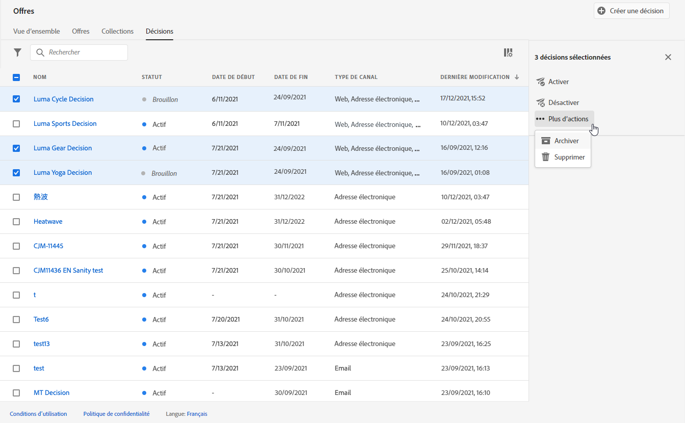Click the Archiver box icon
Viewport: 685px width, 423px height.
546,141
